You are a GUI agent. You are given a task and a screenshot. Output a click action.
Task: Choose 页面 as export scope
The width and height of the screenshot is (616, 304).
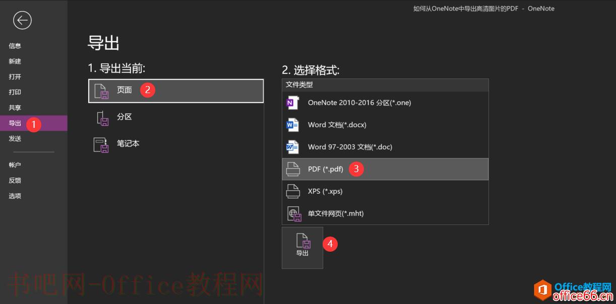point(176,91)
